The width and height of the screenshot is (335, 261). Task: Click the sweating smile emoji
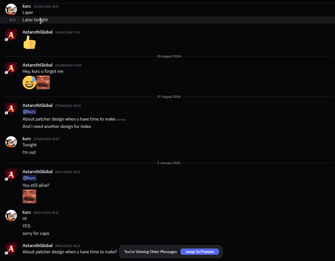tap(29, 82)
